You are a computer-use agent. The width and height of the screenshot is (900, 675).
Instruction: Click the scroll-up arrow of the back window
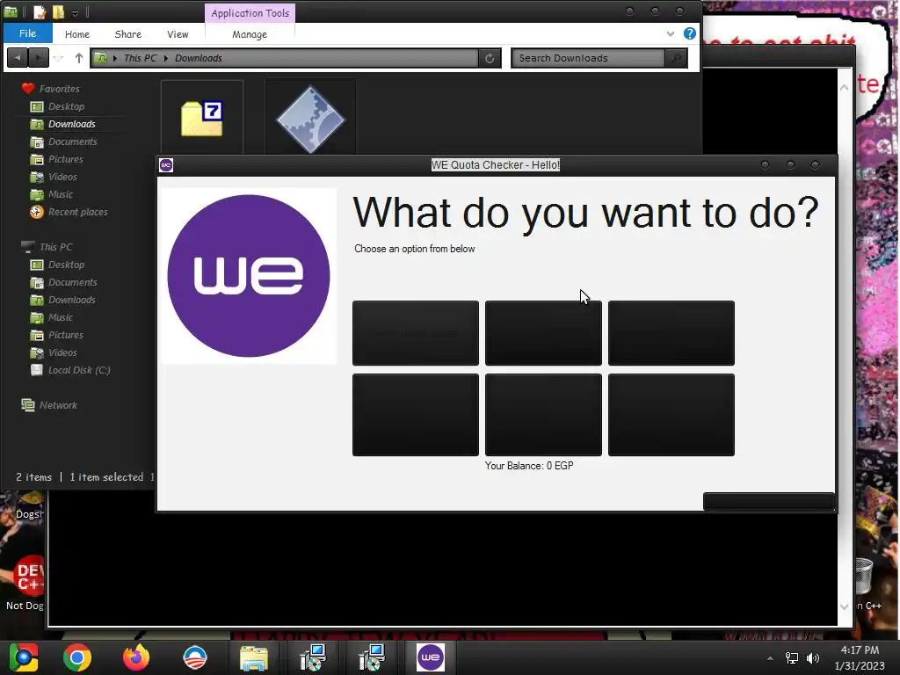point(845,88)
